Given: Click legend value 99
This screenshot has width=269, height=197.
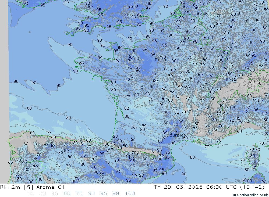Looking at the screenshot, I should click(x=116, y=194).
